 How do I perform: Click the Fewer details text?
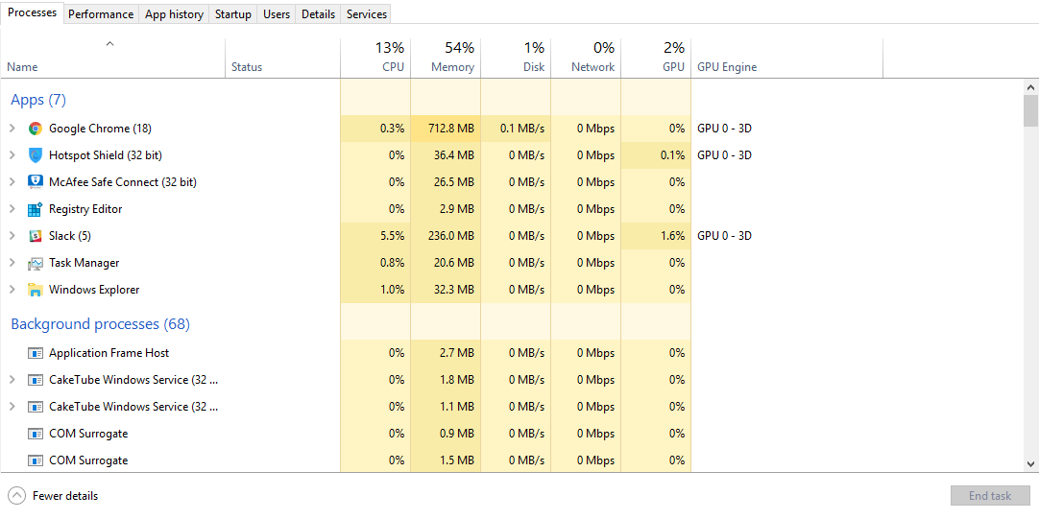(65, 496)
